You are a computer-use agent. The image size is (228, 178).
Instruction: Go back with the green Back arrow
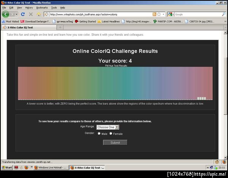(x=6, y=14)
